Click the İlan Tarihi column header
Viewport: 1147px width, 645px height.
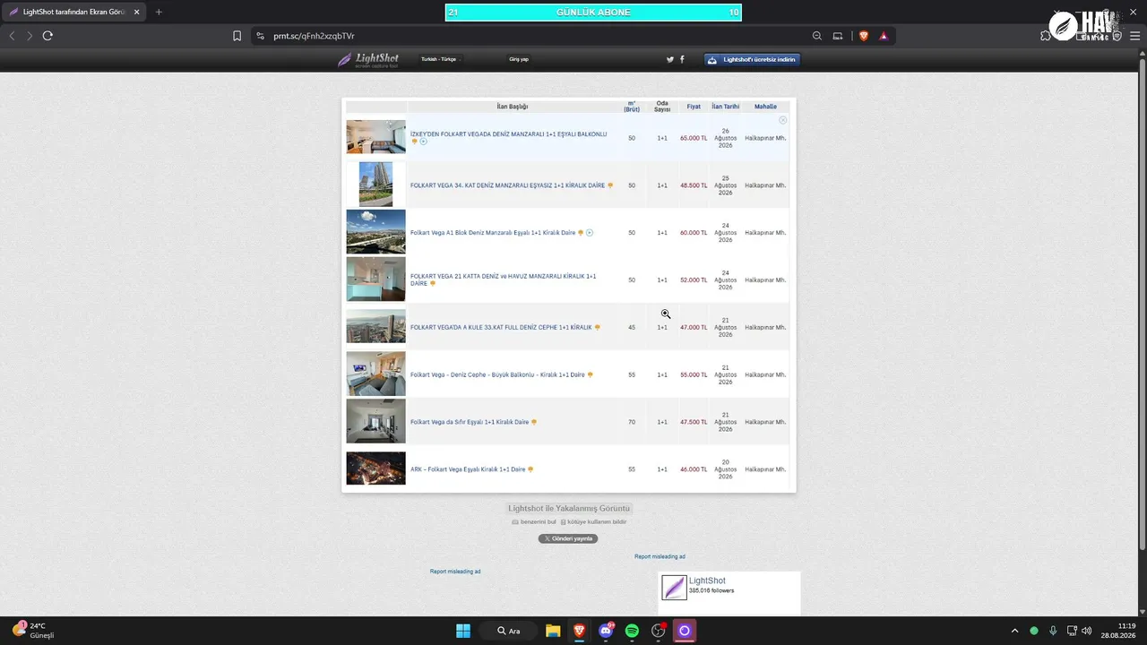coord(726,107)
